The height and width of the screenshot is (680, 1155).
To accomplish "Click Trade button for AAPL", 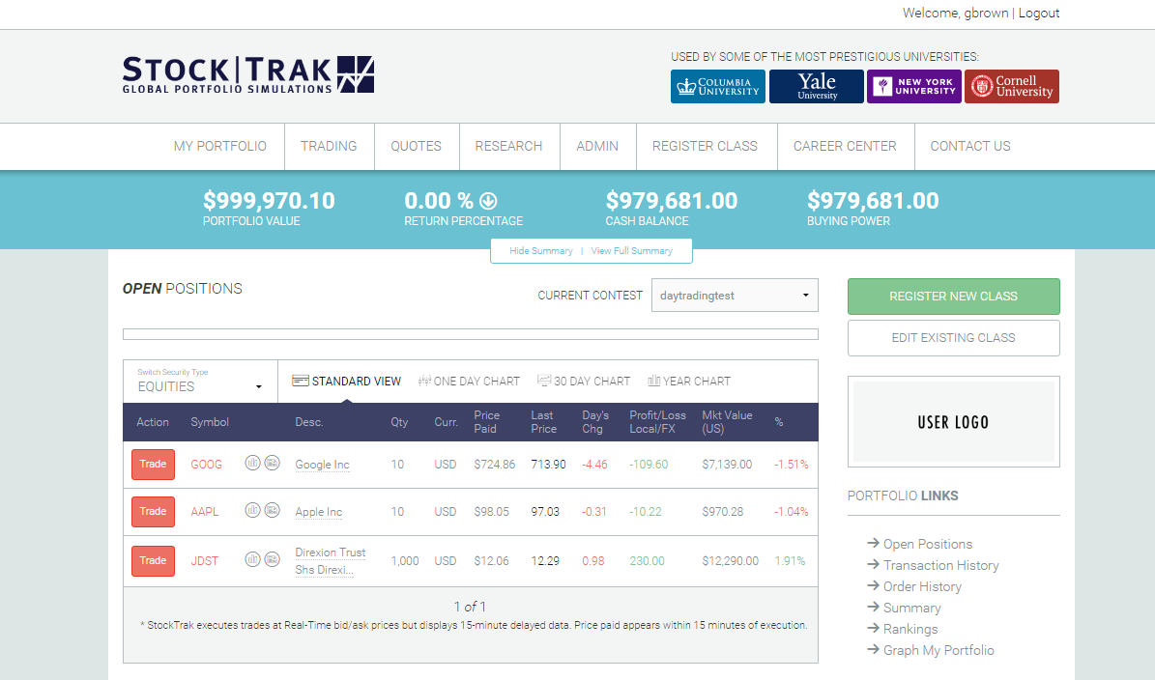I will (x=154, y=512).
